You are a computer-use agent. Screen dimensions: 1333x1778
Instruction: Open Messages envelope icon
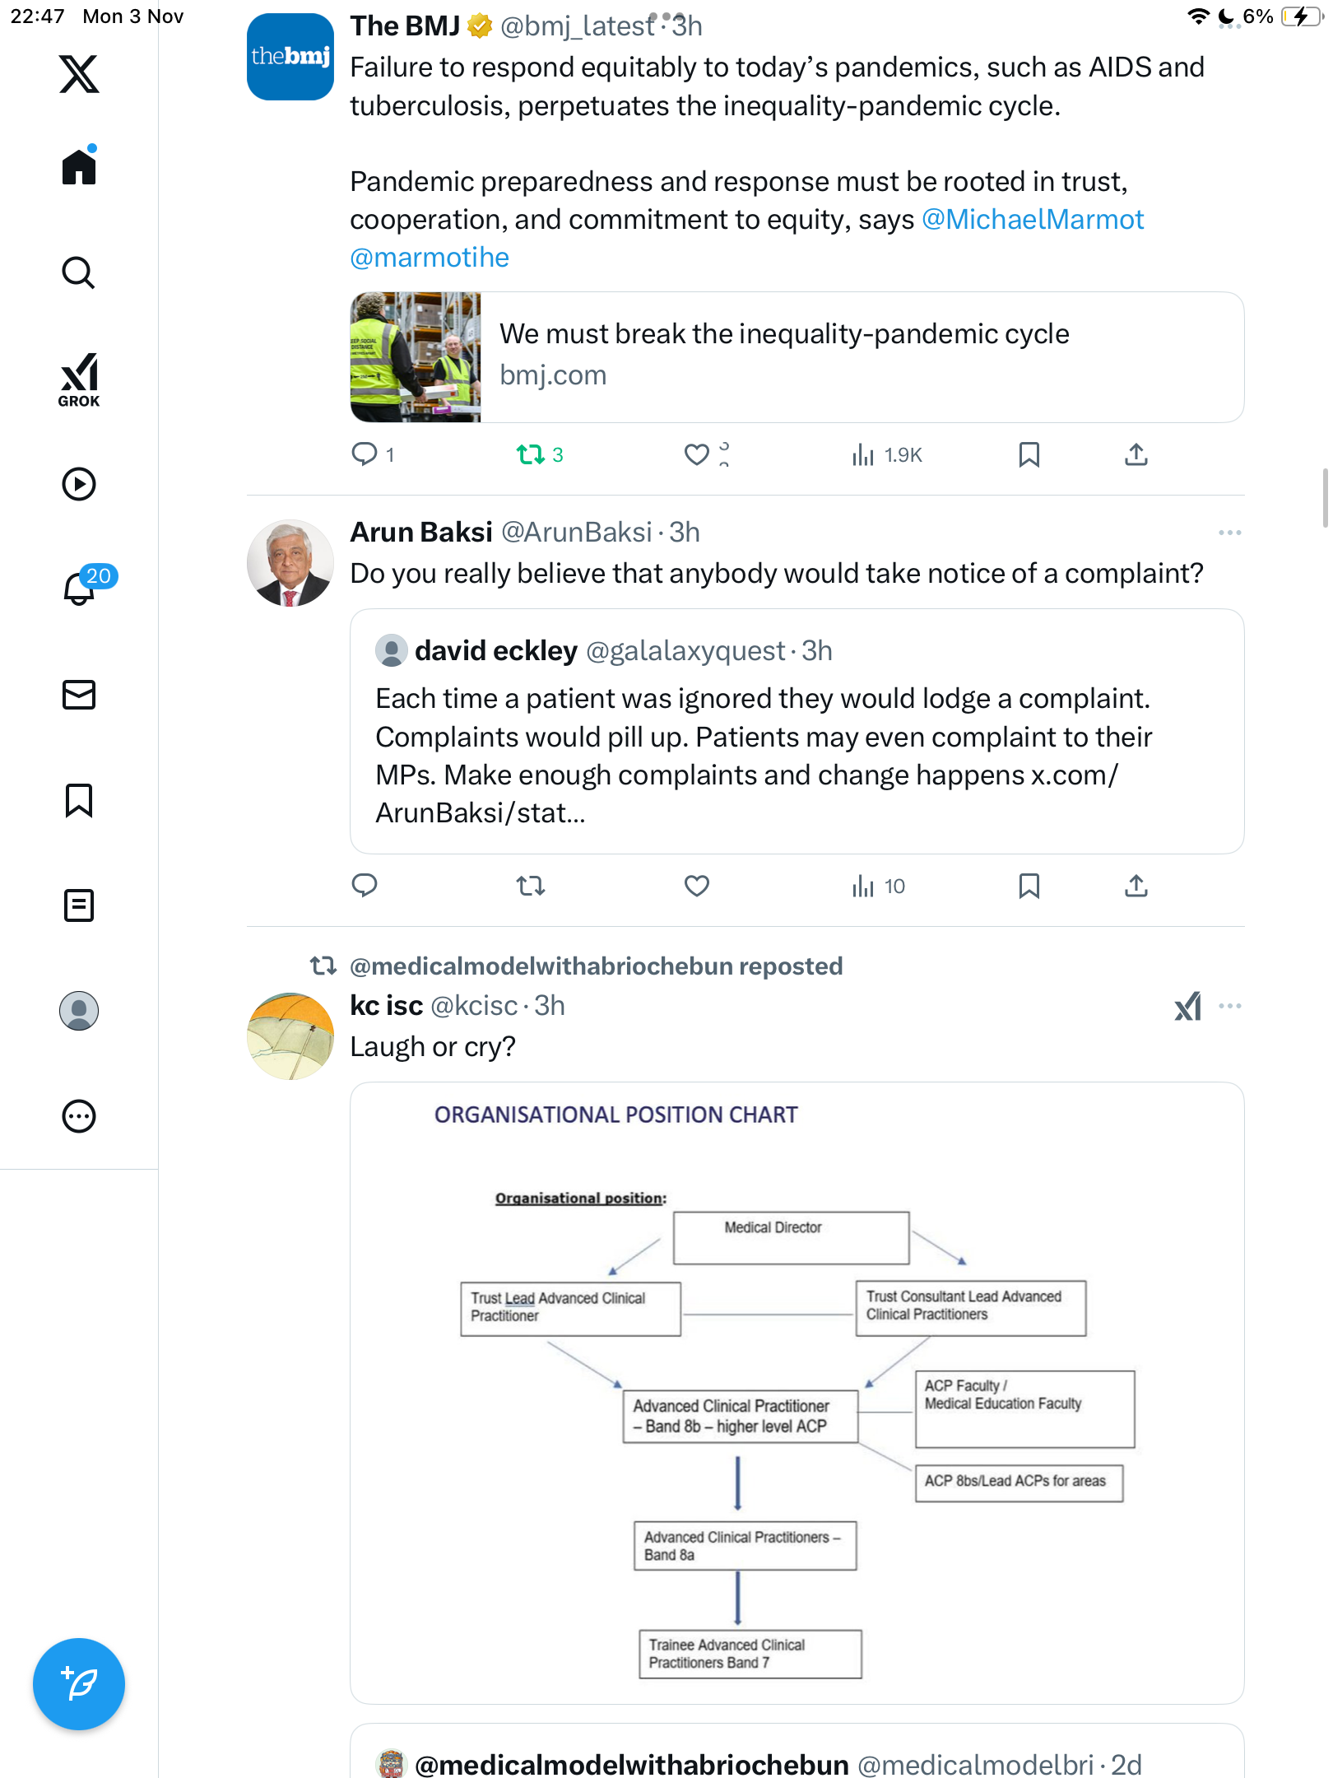[x=79, y=695]
